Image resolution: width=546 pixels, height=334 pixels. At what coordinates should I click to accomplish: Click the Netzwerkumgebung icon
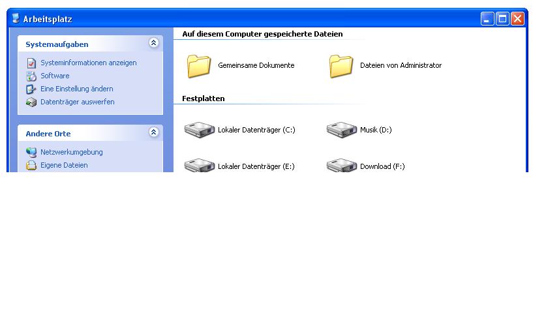[x=31, y=152]
